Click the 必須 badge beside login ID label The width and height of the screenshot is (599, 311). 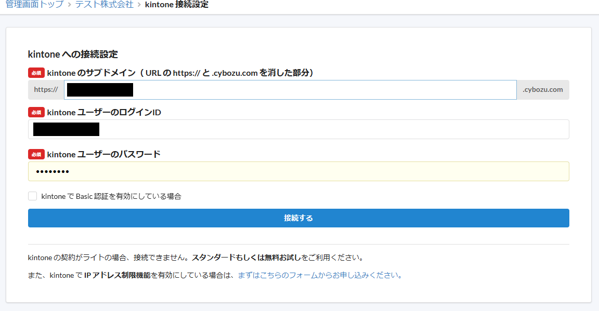[x=36, y=112]
